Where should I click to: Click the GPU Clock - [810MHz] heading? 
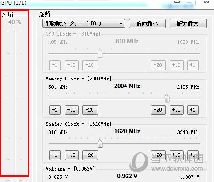click(73, 34)
